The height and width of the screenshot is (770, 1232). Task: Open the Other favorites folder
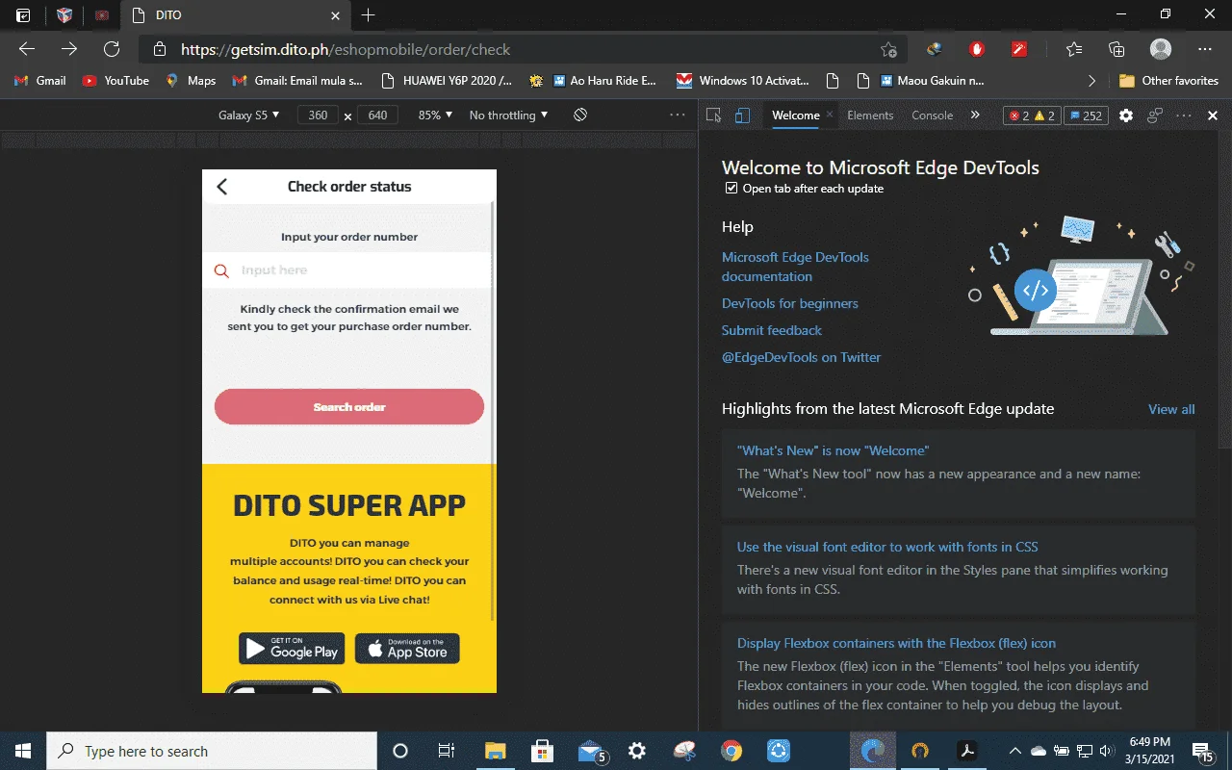[x=1168, y=81]
